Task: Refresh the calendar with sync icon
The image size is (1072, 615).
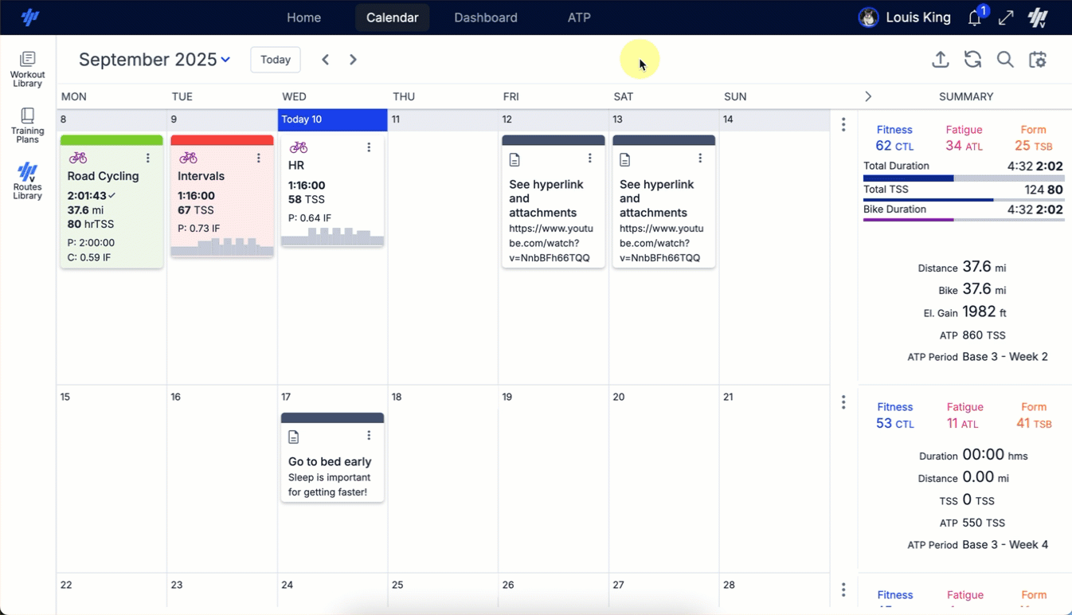Action: pyautogui.click(x=972, y=60)
